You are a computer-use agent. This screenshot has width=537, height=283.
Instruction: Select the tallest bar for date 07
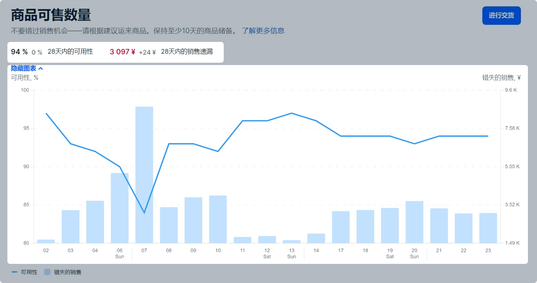144,175
